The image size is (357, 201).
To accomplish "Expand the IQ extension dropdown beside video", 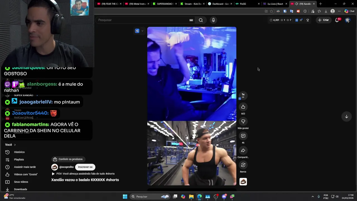I will [x=142, y=31].
